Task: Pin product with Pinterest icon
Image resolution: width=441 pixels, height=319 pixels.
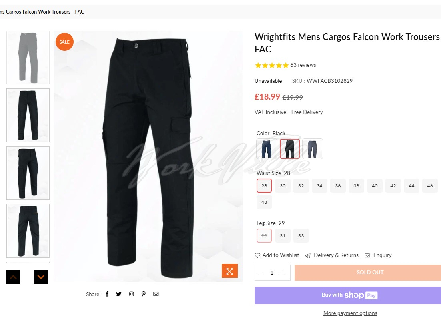Action: pos(144,294)
